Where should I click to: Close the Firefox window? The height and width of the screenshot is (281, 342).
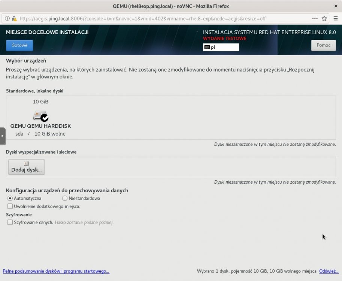(336, 6)
